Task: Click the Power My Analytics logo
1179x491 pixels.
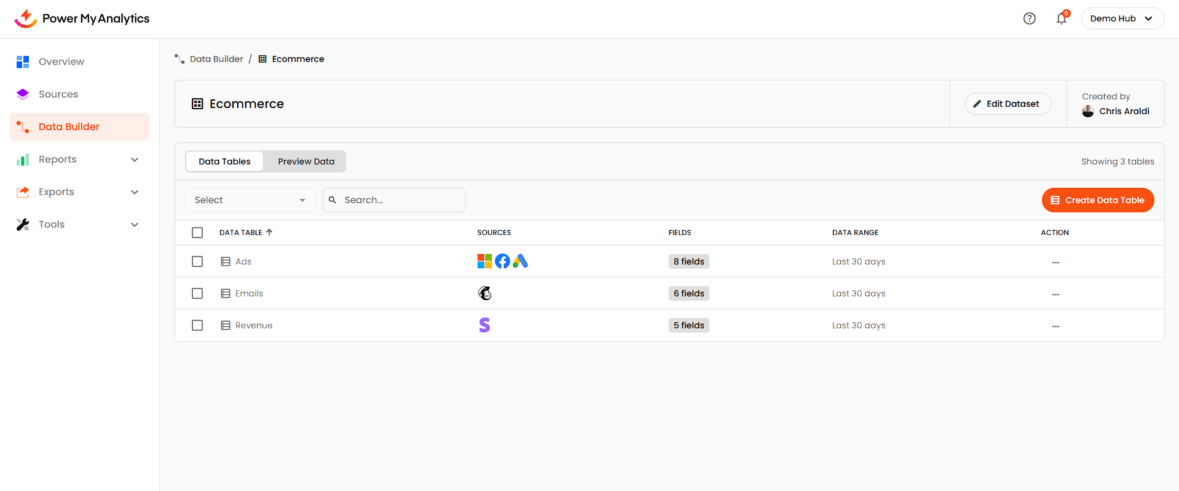Action: tap(82, 18)
